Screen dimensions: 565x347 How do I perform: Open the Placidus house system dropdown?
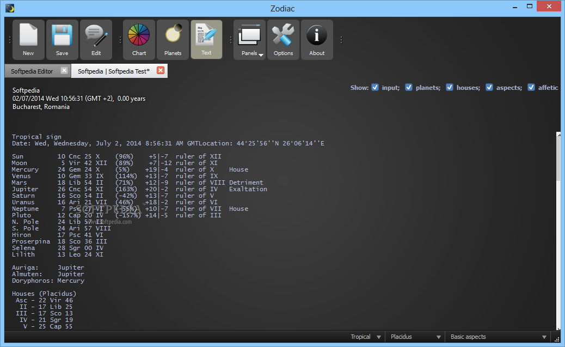click(415, 337)
